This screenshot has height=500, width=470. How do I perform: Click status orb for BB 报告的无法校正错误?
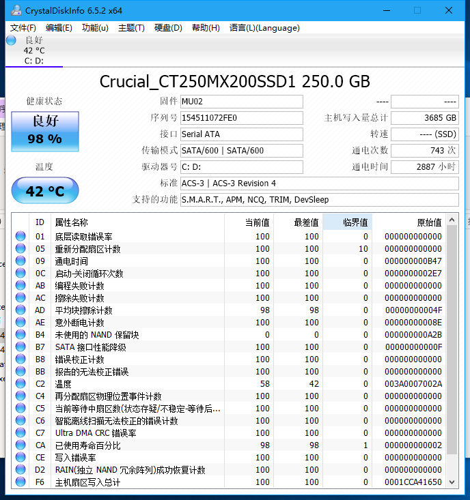20,371
